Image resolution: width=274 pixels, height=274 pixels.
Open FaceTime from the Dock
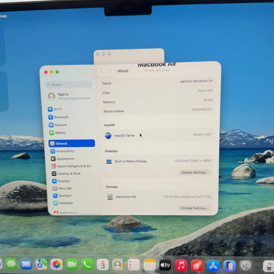point(72,264)
